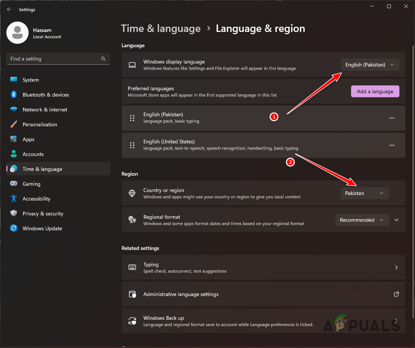
Task: Select Gaming in the sidebar
Action: coord(31,183)
